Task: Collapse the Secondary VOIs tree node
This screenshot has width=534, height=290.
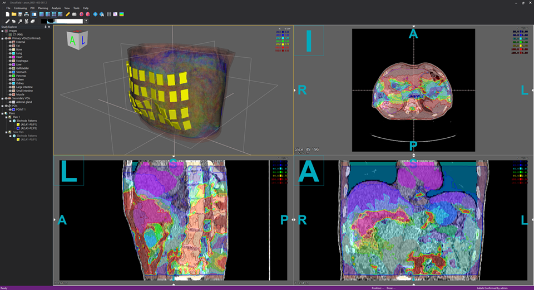Action: 2,98
